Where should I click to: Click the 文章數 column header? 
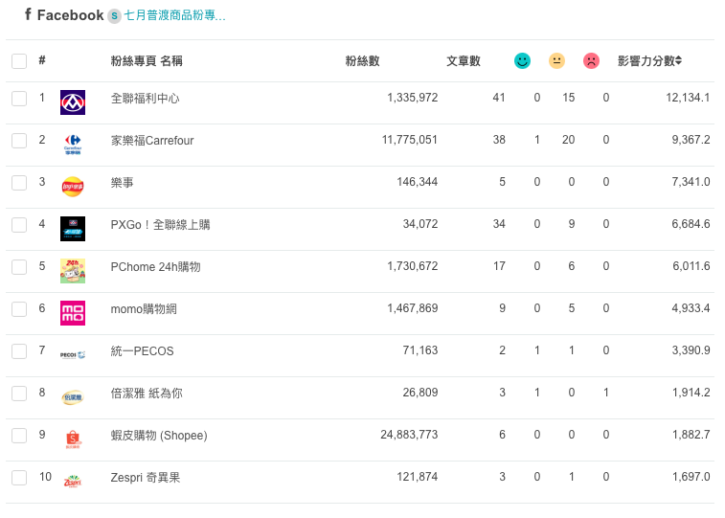(x=464, y=61)
